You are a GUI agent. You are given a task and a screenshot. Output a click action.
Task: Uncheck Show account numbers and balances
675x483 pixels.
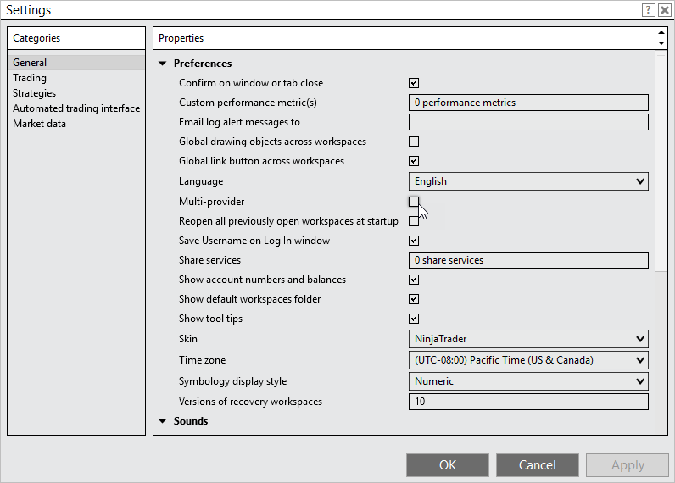click(414, 280)
